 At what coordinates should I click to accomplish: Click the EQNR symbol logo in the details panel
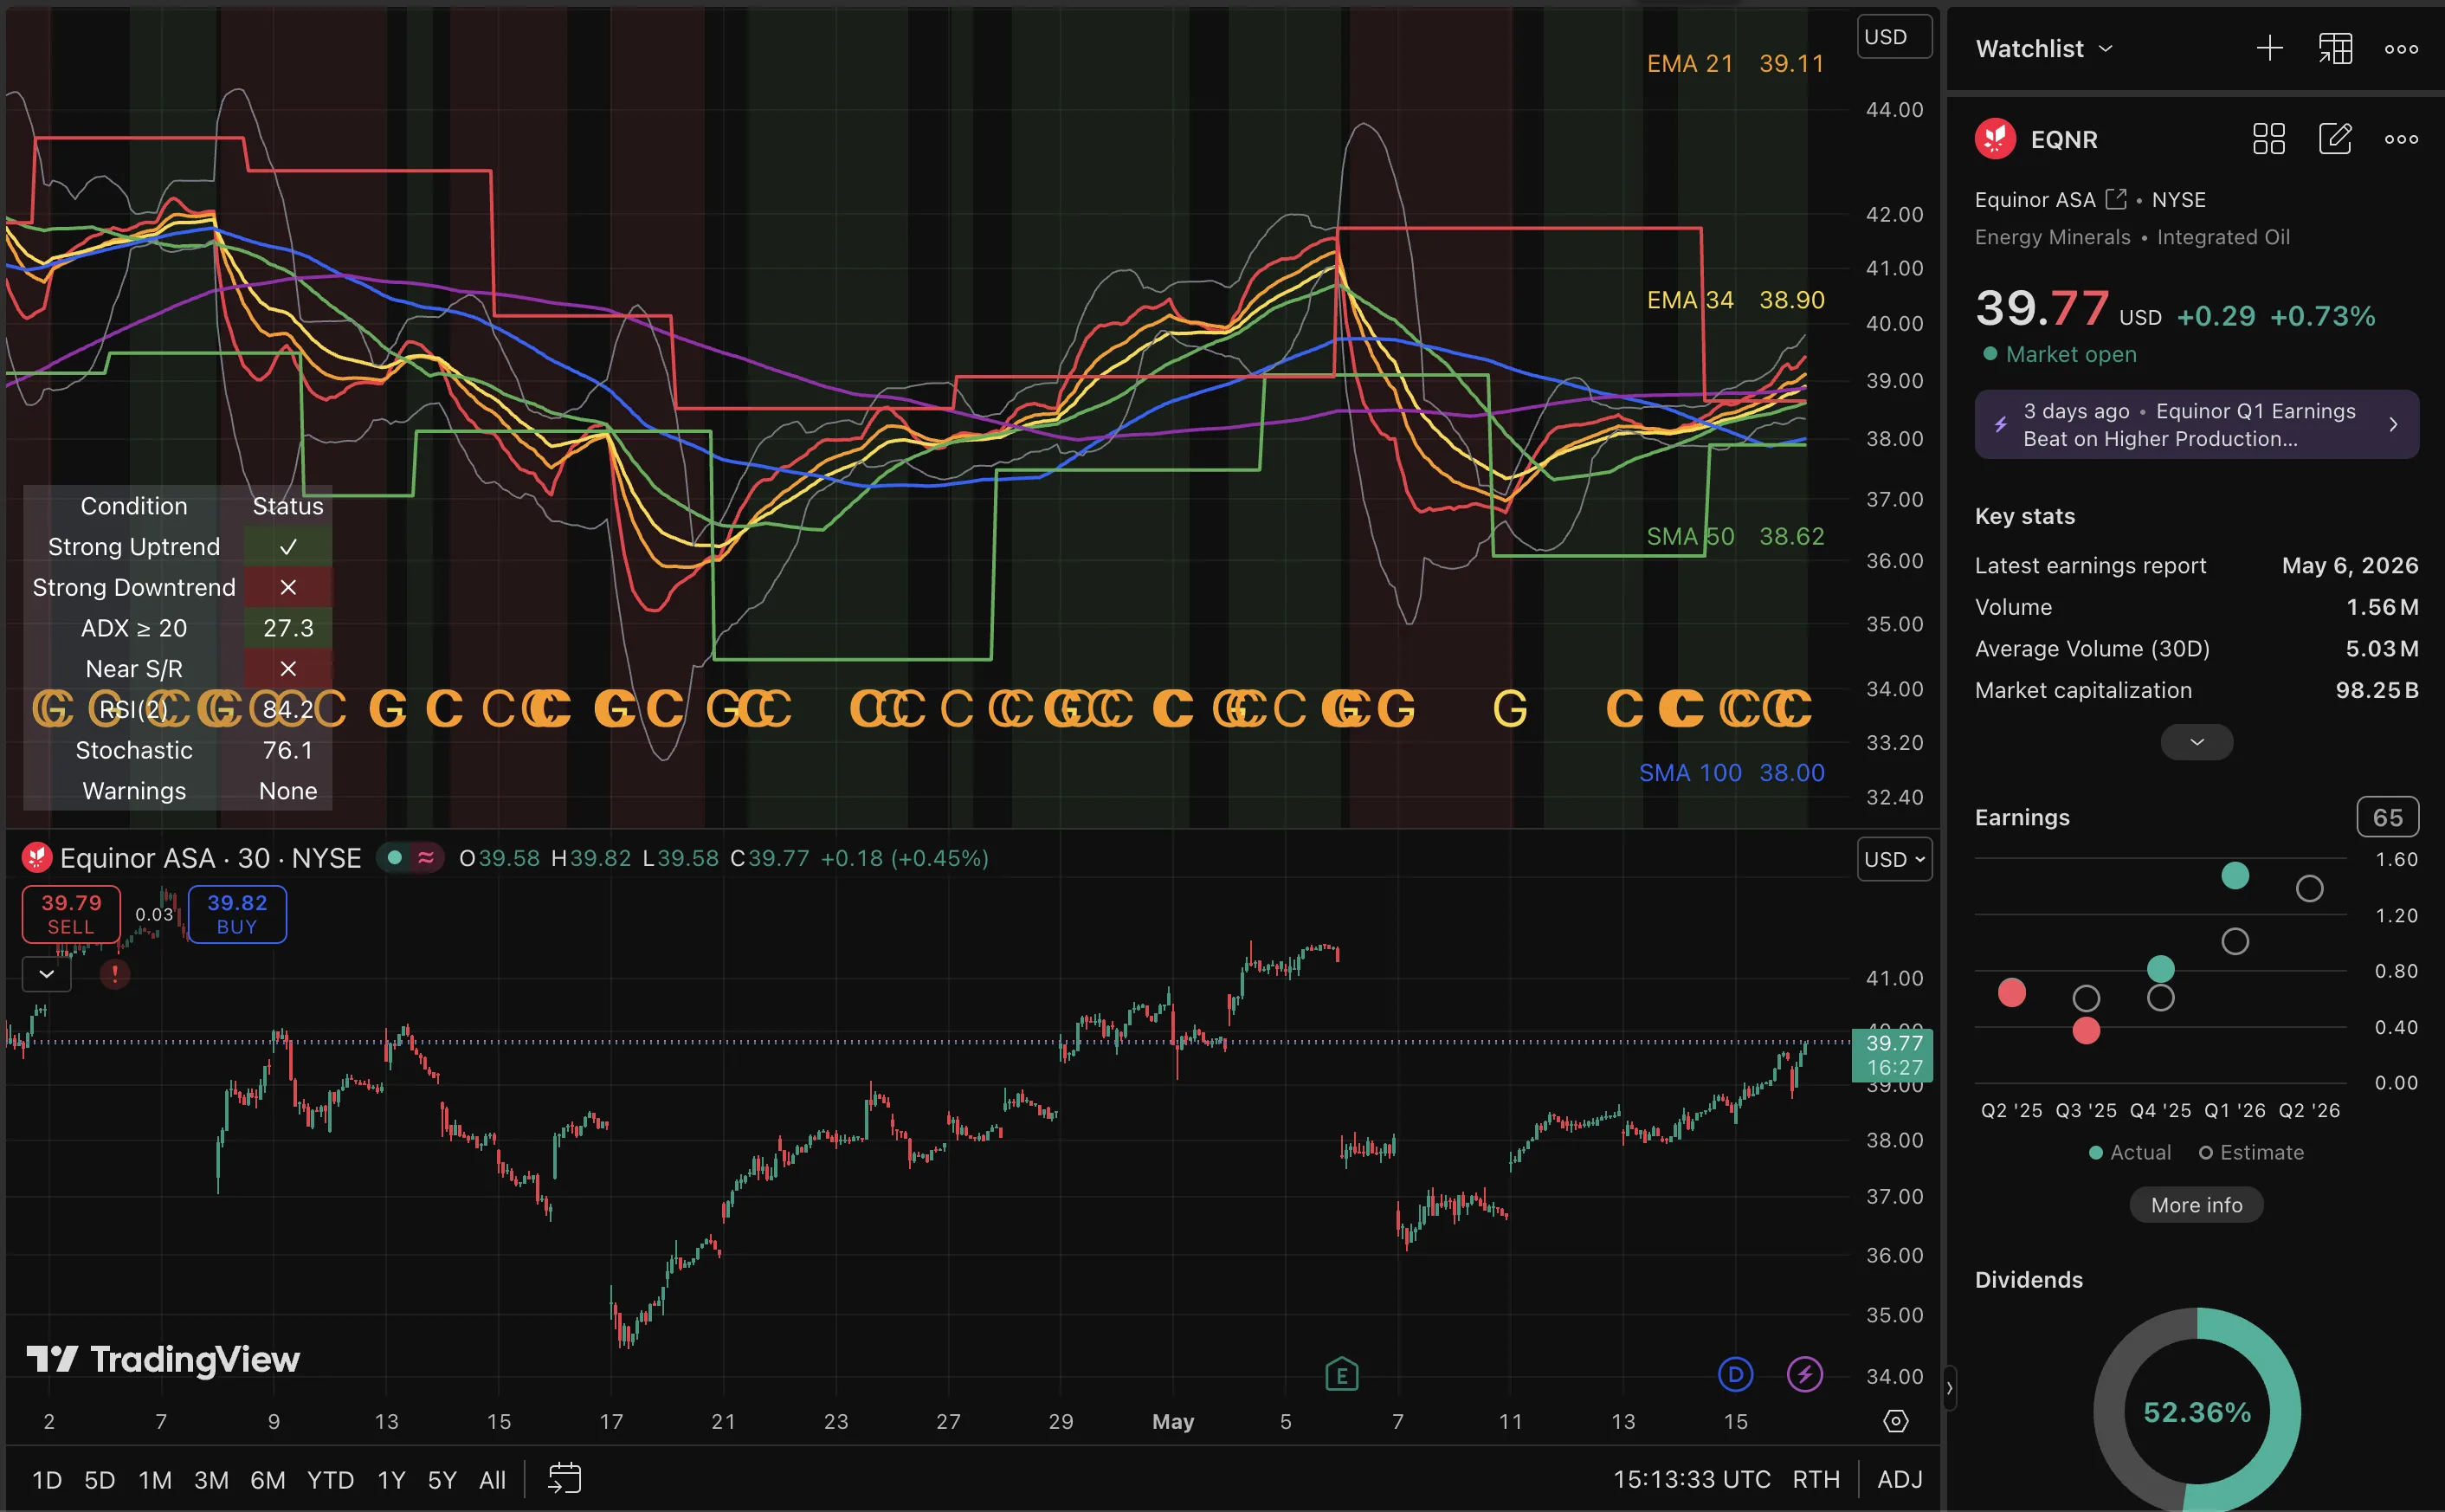[1995, 139]
